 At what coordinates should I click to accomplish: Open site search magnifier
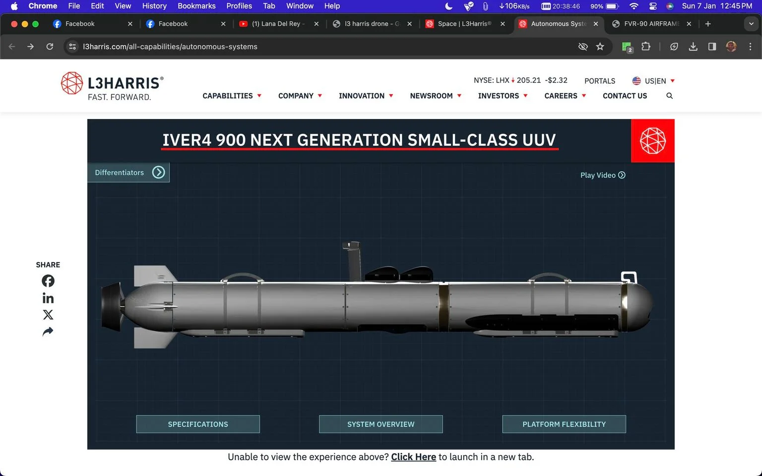(670, 96)
